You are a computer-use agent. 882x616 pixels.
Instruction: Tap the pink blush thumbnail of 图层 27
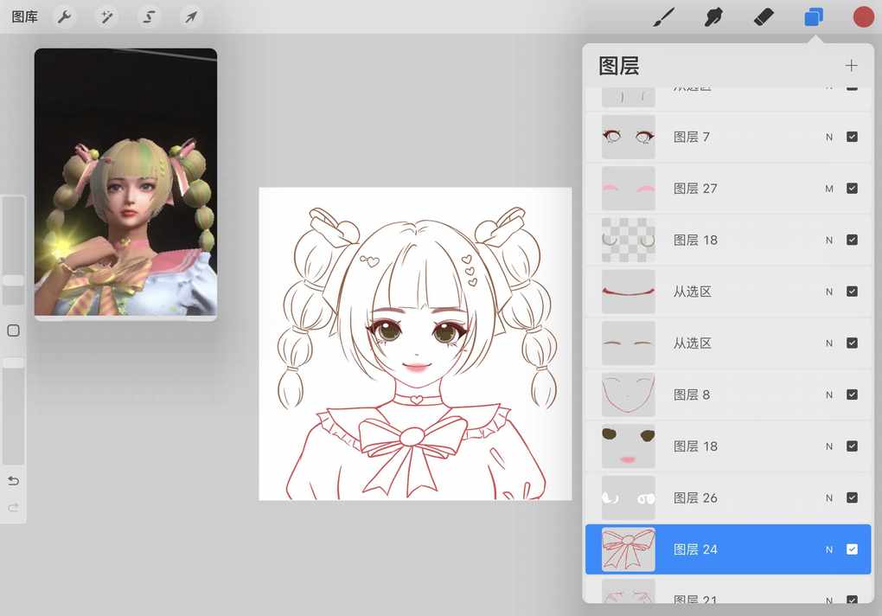pyautogui.click(x=629, y=189)
